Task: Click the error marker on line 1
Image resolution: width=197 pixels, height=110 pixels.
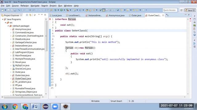Action: point(50,19)
